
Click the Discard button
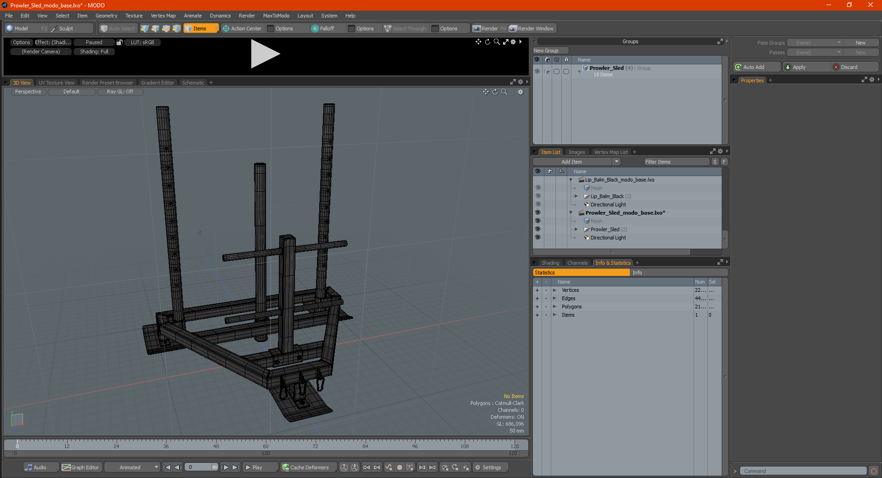[x=854, y=67]
